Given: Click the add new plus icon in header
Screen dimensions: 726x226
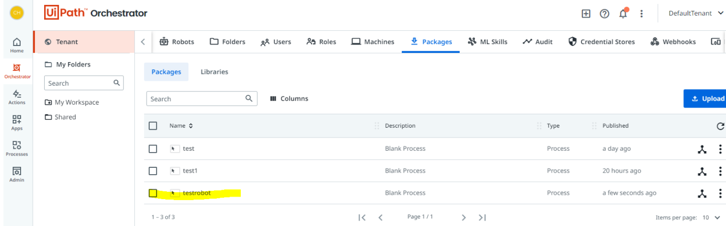Looking at the screenshot, I should click(586, 14).
